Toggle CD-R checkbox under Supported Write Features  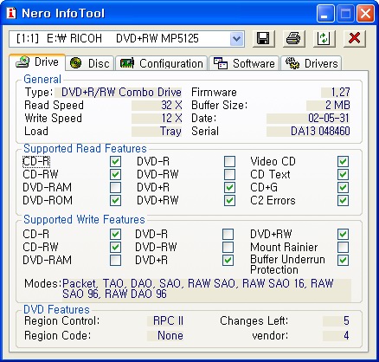pos(115,235)
